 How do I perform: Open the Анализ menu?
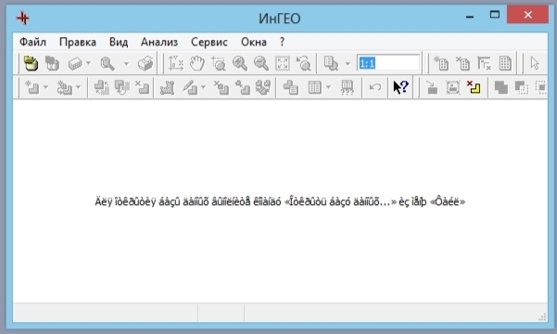coord(159,42)
